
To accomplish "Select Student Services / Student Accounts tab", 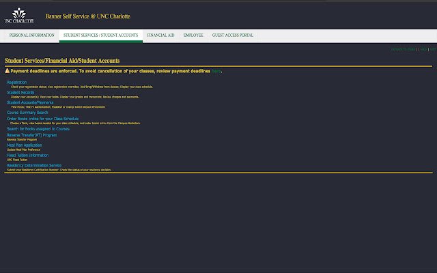I will (x=100, y=35).
